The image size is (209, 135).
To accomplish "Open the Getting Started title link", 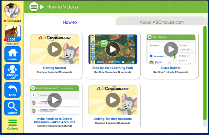I will tap(54, 68).
